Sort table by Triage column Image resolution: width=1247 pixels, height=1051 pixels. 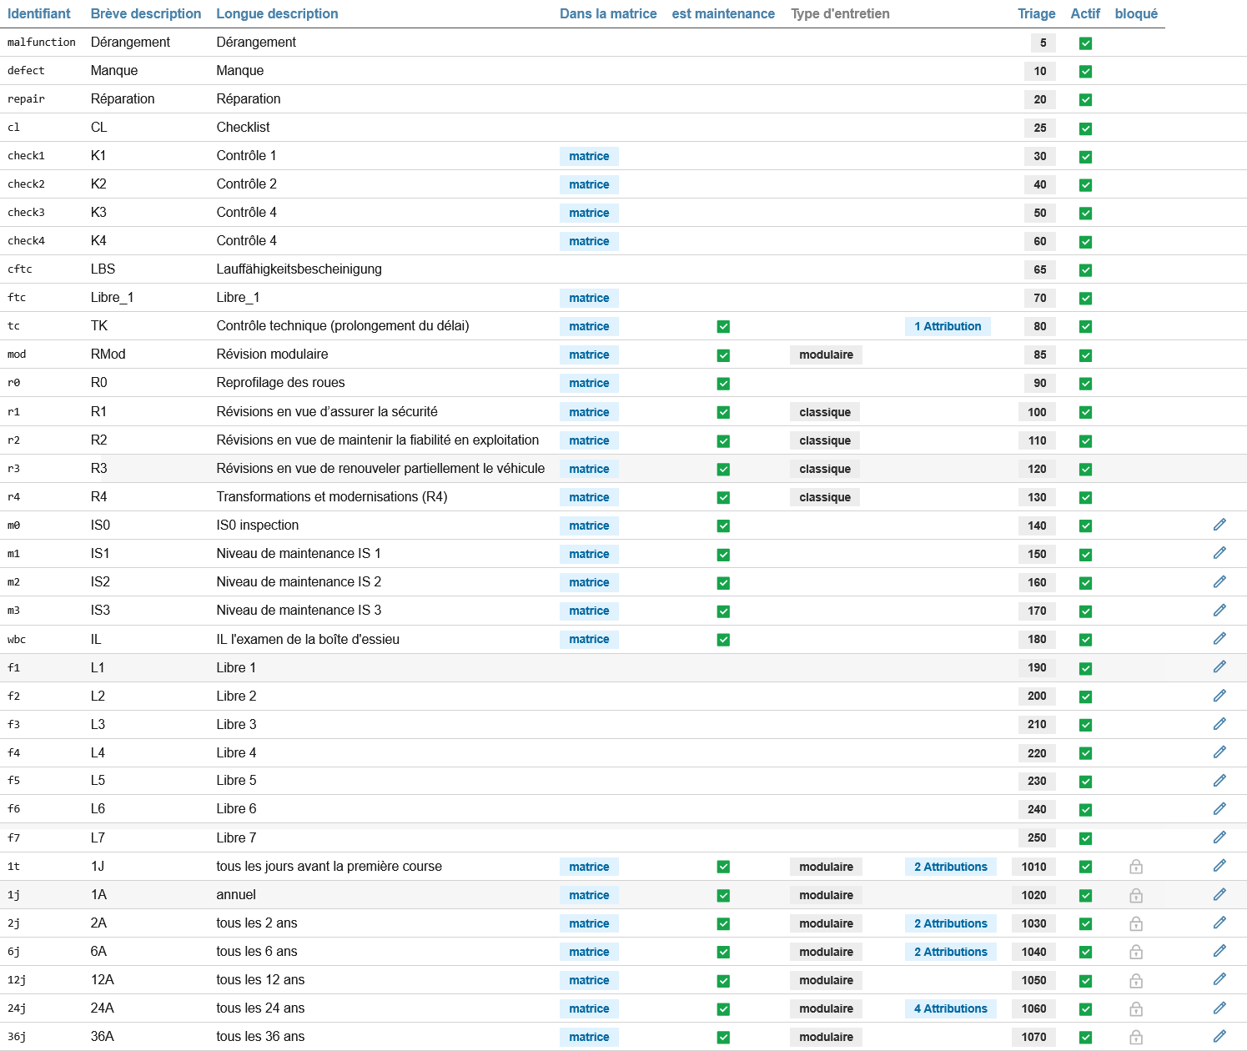click(1036, 13)
